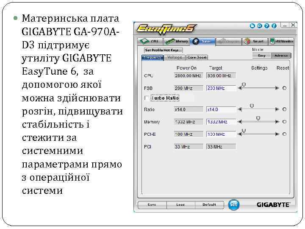Switch to the Smart tab
The image size is (305, 229).
255,41
